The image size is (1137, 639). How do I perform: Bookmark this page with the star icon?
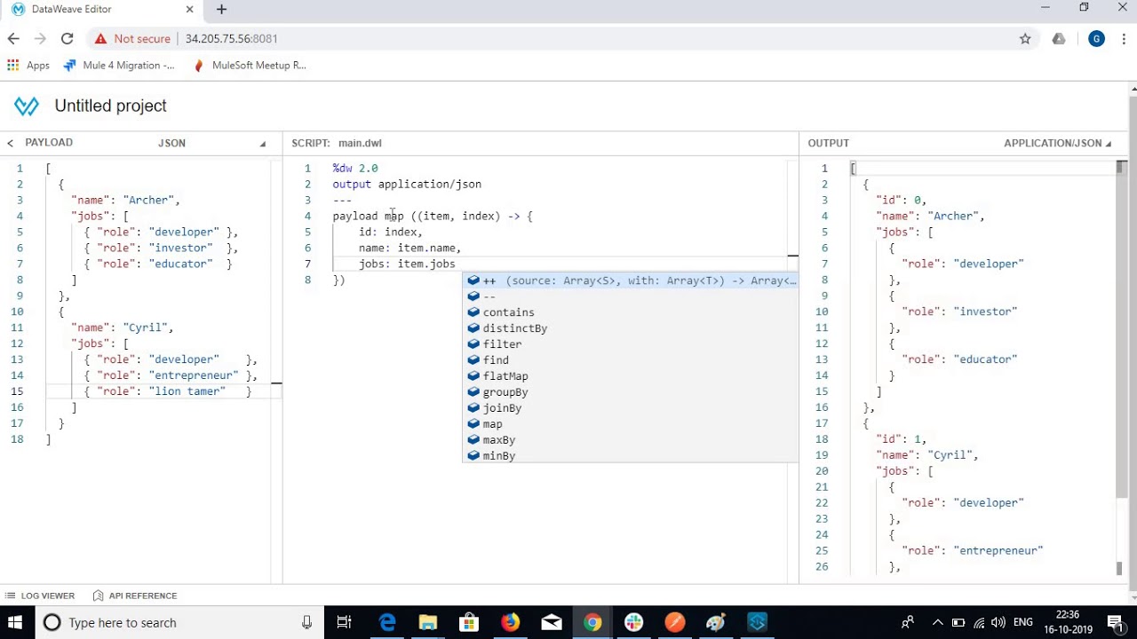point(1025,38)
